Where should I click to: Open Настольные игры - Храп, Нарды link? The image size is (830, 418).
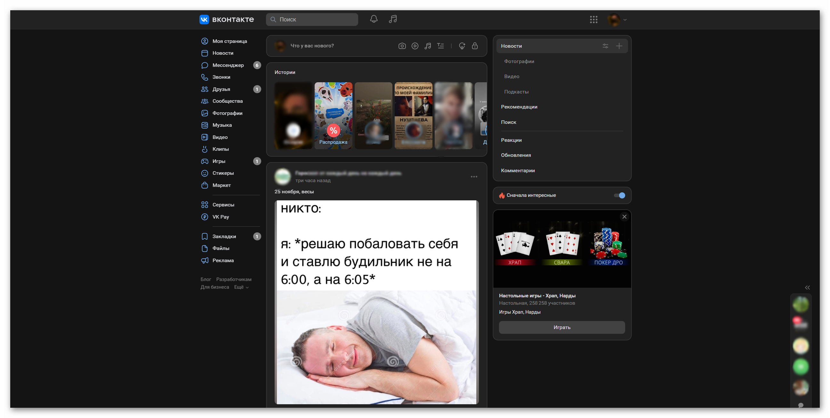tap(537, 295)
